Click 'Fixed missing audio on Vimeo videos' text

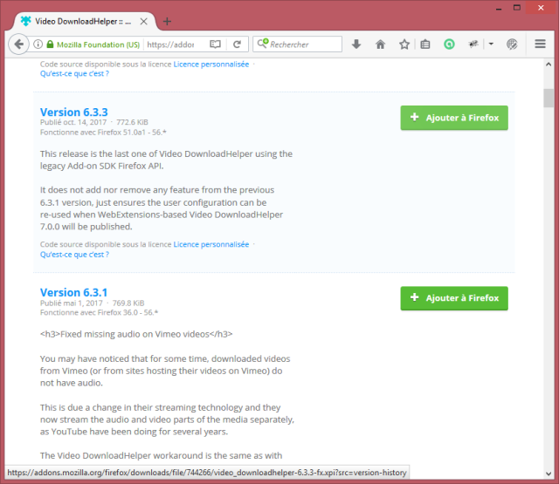(135, 334)
